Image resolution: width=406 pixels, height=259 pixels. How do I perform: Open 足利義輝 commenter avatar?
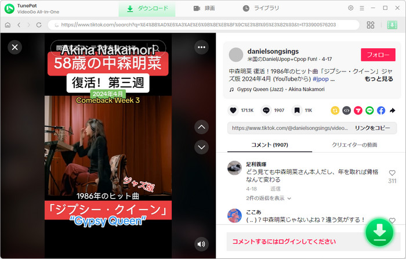234,168
